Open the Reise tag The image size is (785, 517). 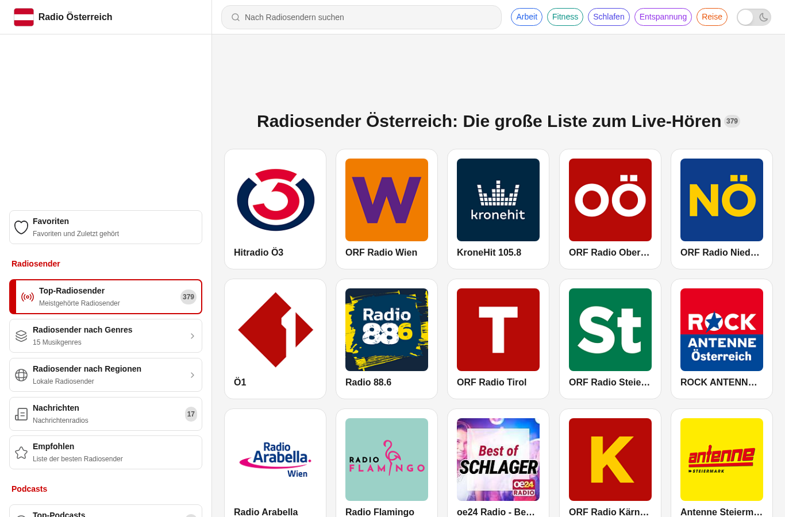pyautogui.click(x=712, y=17)
